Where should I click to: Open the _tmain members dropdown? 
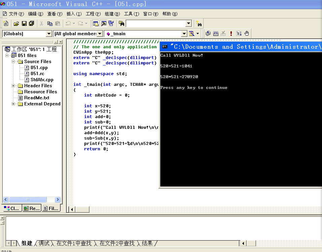coord(184,34)
